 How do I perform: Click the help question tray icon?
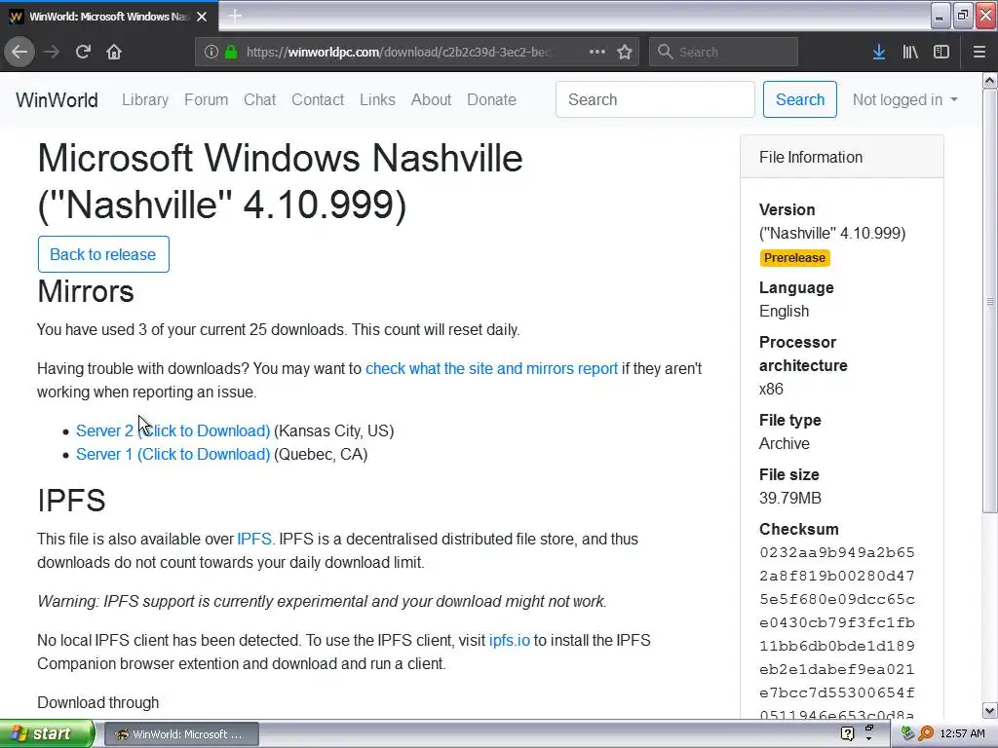847,734
